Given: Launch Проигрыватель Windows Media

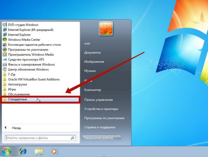Looking at the screenshot, I should click(x=28, y=54).
